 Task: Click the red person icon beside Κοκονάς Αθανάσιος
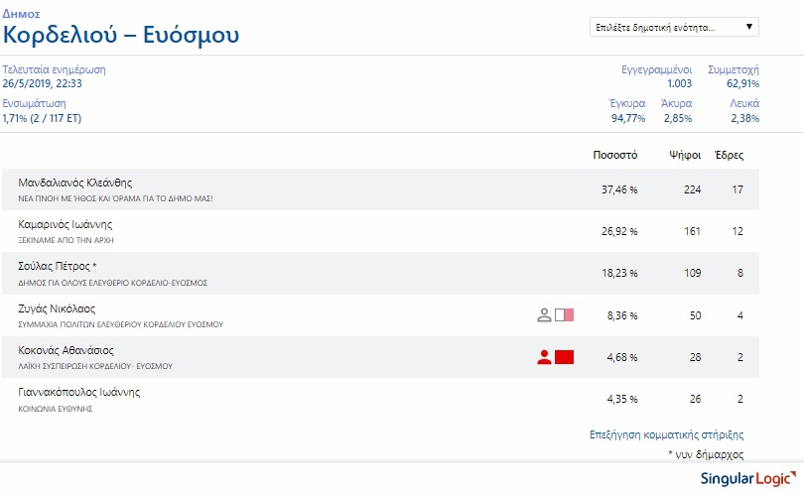tap(544, 357)
